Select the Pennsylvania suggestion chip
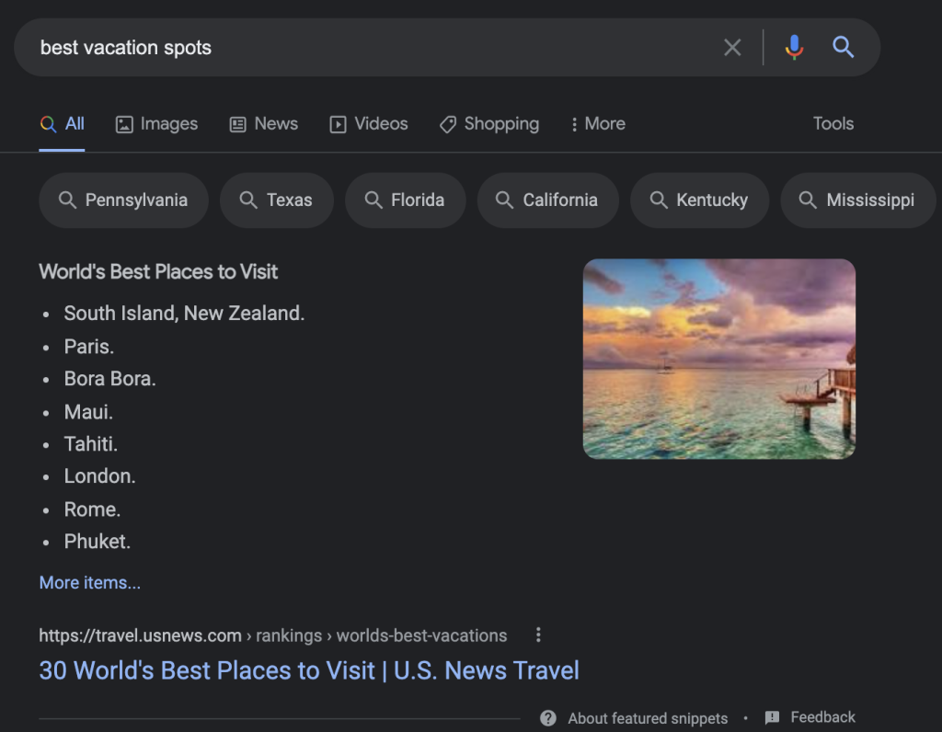This screenshot has height=732, width=942. (123, 200)
